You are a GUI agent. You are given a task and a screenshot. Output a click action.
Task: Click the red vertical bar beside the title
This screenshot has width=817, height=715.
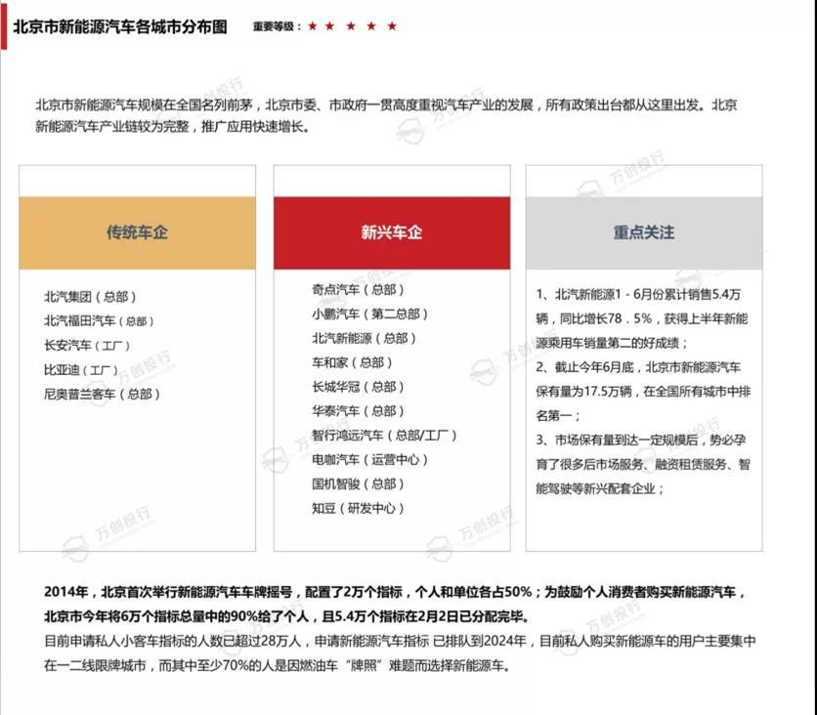[4, 26]
